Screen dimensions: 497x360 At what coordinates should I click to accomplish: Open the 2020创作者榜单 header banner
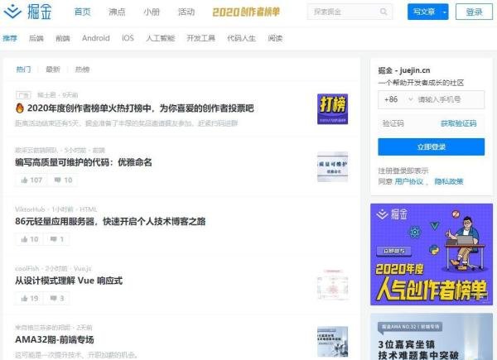point(246,12)
